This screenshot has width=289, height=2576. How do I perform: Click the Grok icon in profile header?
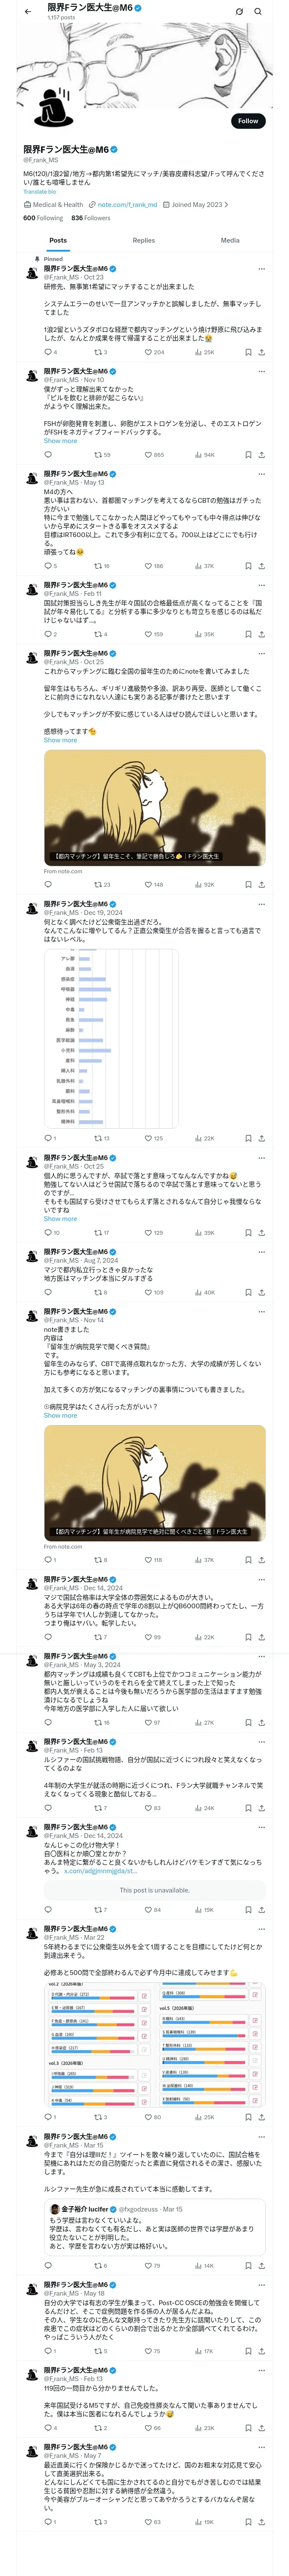tap(239, 12)
